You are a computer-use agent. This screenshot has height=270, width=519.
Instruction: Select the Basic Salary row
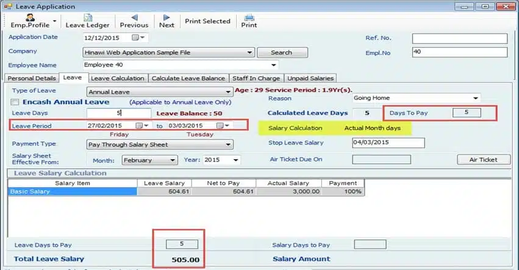point(73,191)
